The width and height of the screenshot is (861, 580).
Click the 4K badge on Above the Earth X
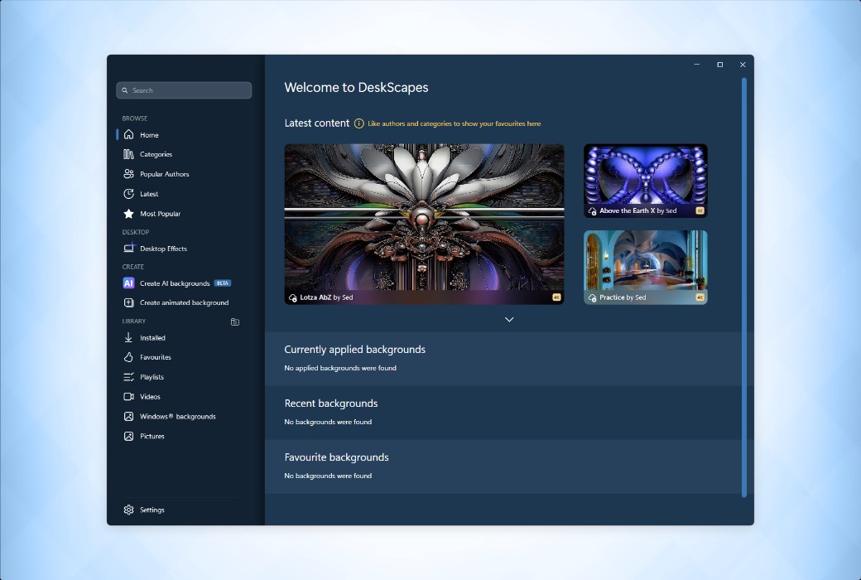(x=700, y=210)
